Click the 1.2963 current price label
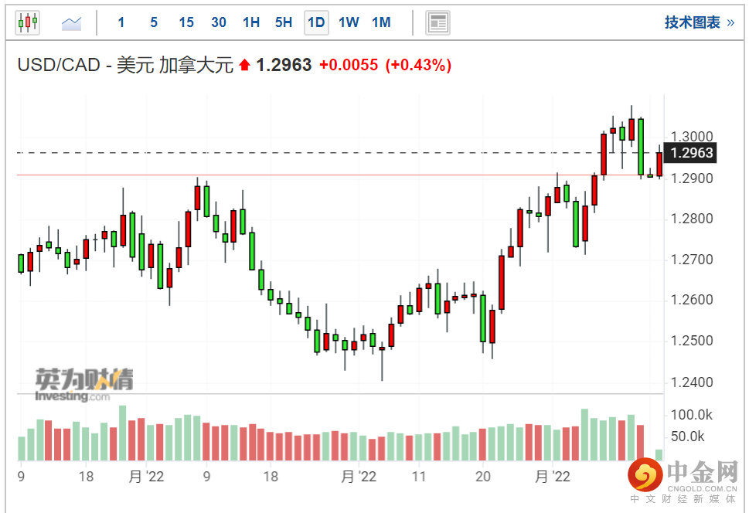749x513 pixels. pyautogui.click(x=691, y=153)
